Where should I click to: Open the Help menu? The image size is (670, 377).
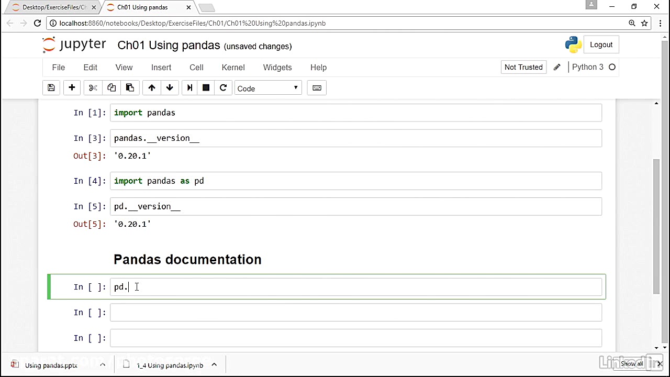coord(318,67)
